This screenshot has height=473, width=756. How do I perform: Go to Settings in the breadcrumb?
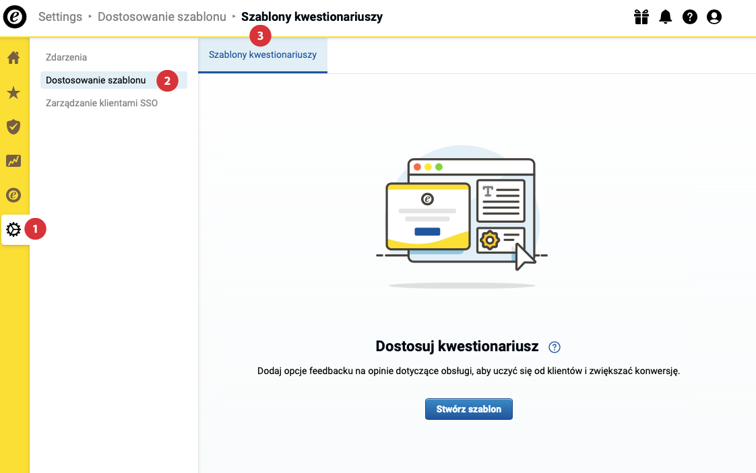[x=60, y=17]
